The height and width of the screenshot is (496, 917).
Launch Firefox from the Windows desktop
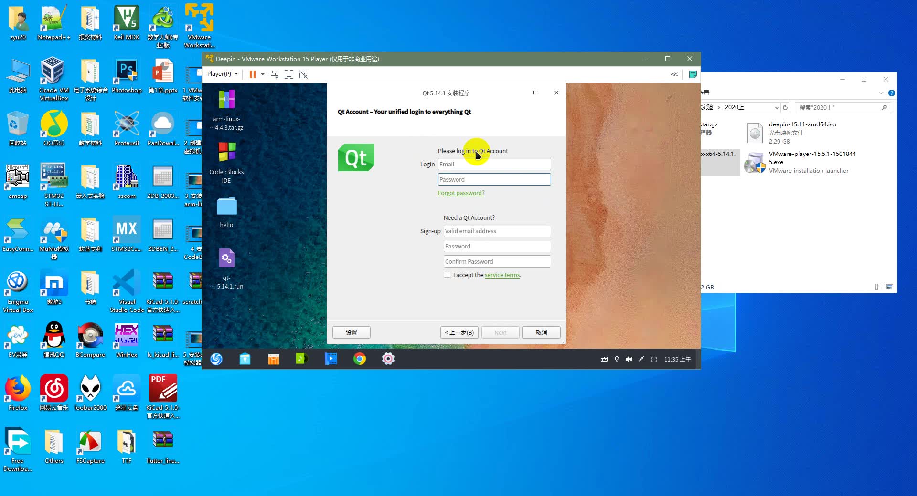tap(17, 386)
